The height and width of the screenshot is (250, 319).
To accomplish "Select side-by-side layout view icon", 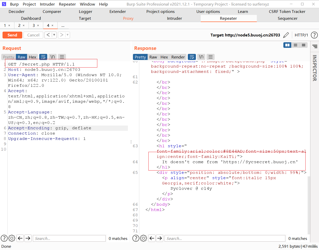I will (287, 45).
